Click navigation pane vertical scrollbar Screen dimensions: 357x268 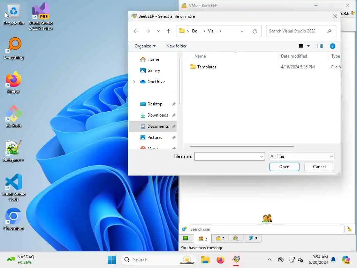click(x=180, y=80)
